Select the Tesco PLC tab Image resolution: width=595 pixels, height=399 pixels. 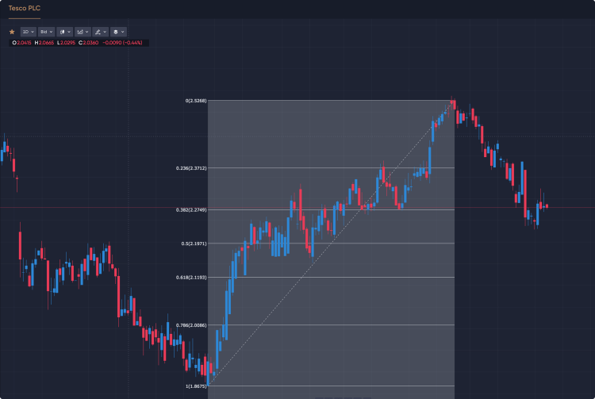tap(25, 8)
